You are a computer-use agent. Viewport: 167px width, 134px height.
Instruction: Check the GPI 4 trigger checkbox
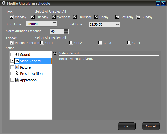[129, 43]
